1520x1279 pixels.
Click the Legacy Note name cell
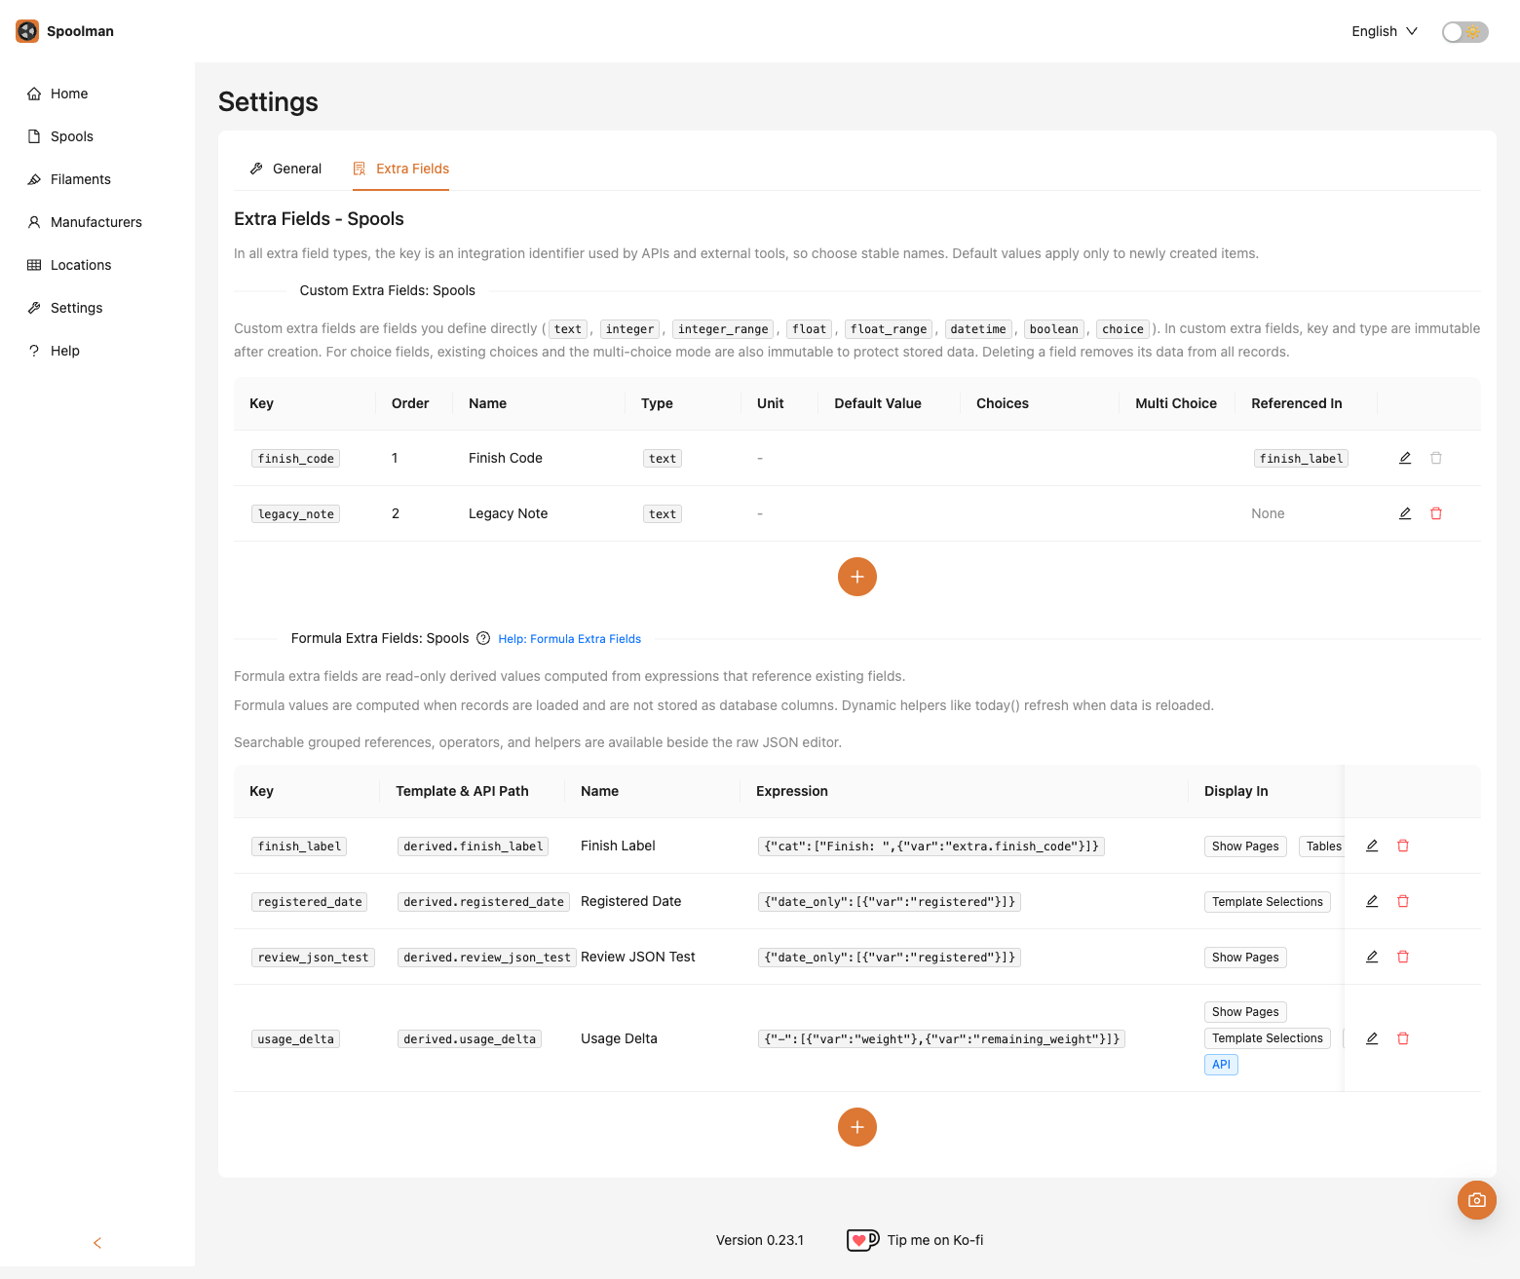(x=509, y=513)
